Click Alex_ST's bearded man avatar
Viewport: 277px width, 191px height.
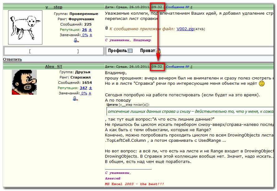24,82
